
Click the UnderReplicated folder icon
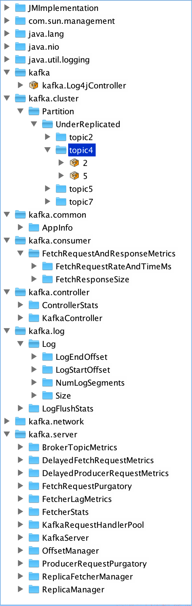pyautogui.click(x=47, y=124)
